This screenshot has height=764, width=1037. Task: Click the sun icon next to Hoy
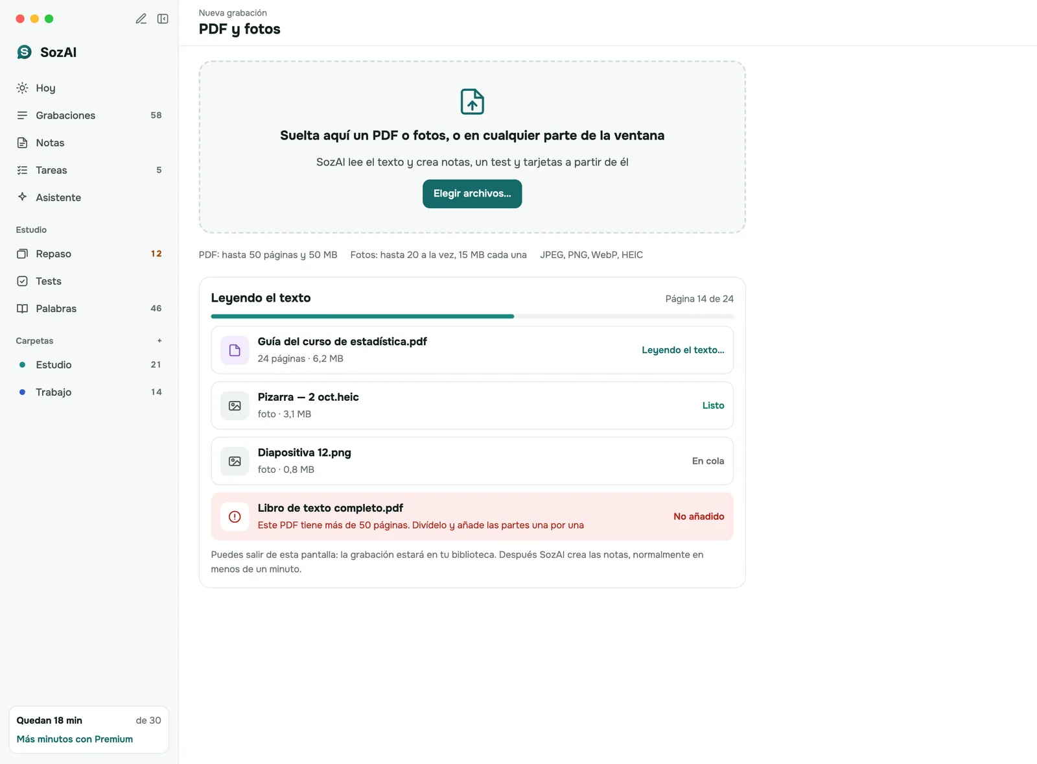tap(22, 88)
